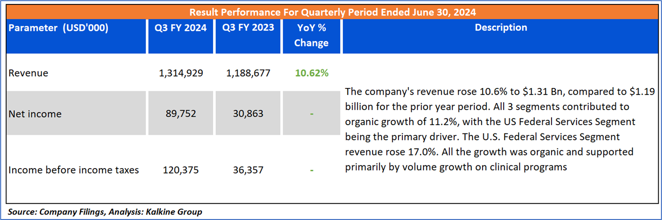
Task: Click the Description column header
Action: tap(501, 28)
